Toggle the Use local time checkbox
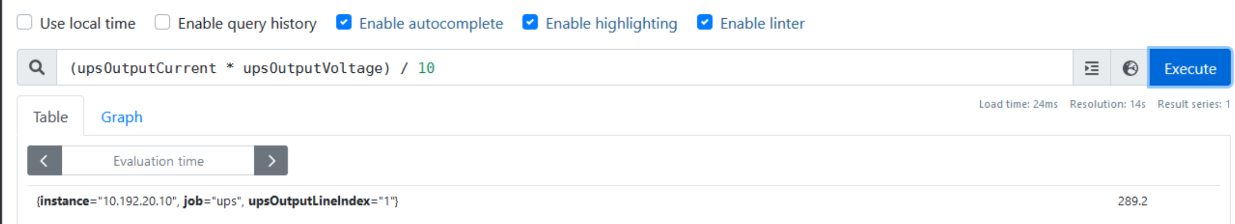The height and width of the screenshot is (224, 1235). tap(24, 23)
